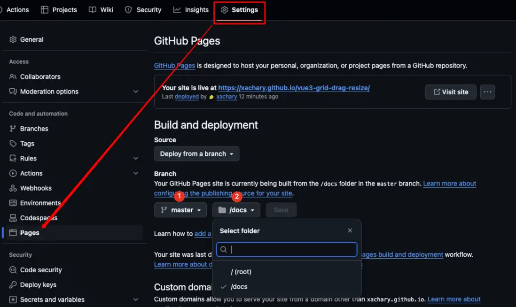This screenshot has width=516, height=307.
Task: Open the live site URL link
Action: (294, 88)
